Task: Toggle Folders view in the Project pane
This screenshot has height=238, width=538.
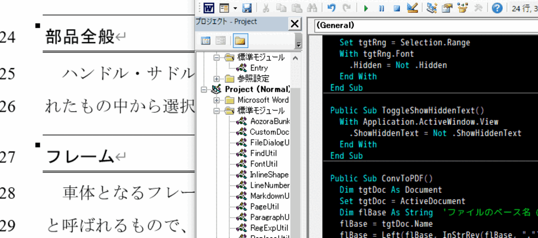Action: 240,40
